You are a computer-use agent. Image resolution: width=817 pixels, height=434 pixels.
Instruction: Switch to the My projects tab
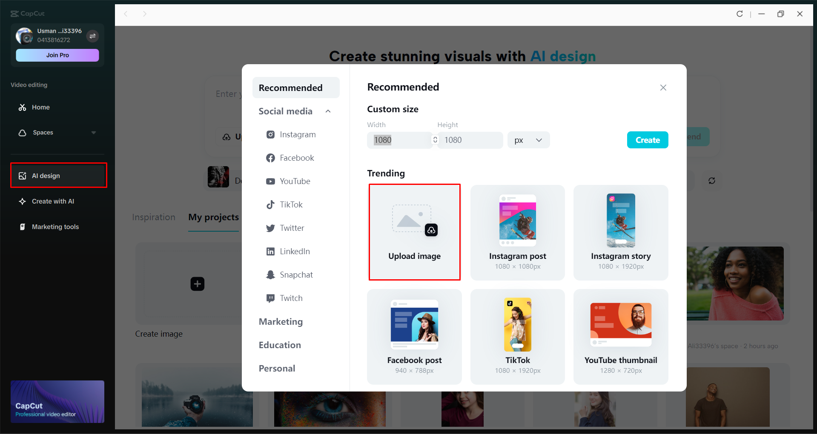(x=213, y=217)
